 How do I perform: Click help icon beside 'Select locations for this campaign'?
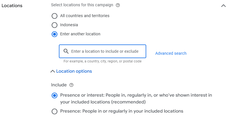[x=118, y=5]
